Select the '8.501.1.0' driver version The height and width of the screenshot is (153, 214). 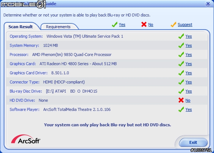(x=60, y=73)
